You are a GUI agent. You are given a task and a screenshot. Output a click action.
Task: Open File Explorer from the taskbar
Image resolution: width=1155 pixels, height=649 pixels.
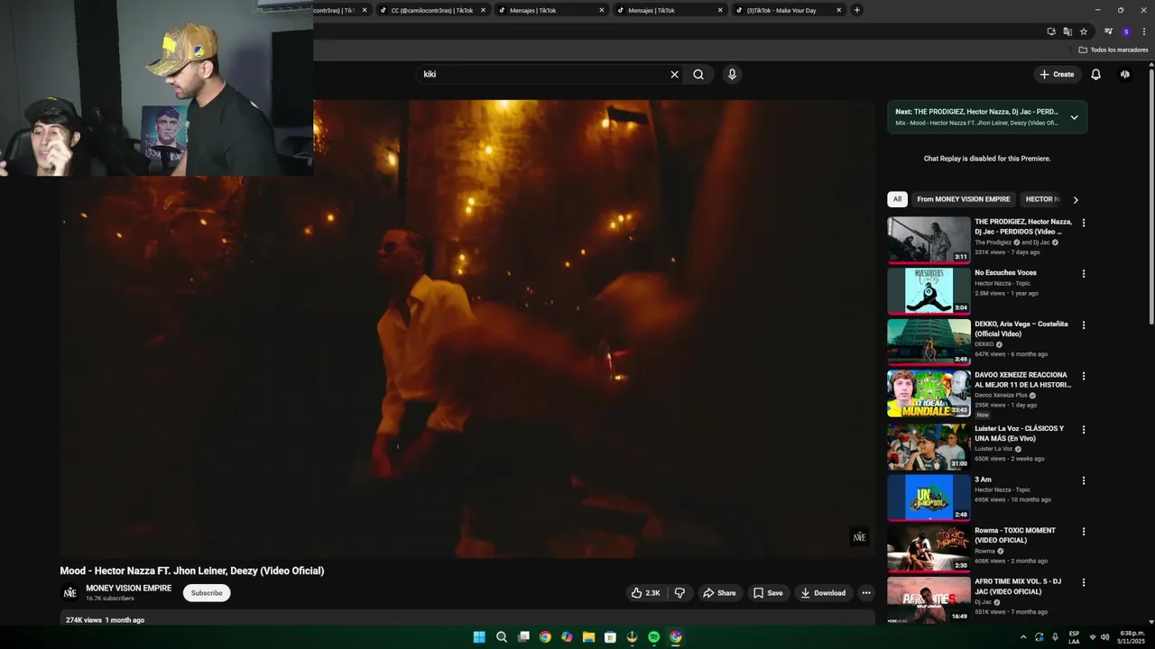pyautogui.click(x=588, y=637)
